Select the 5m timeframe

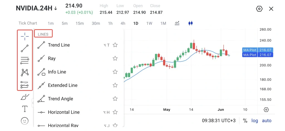65,23
